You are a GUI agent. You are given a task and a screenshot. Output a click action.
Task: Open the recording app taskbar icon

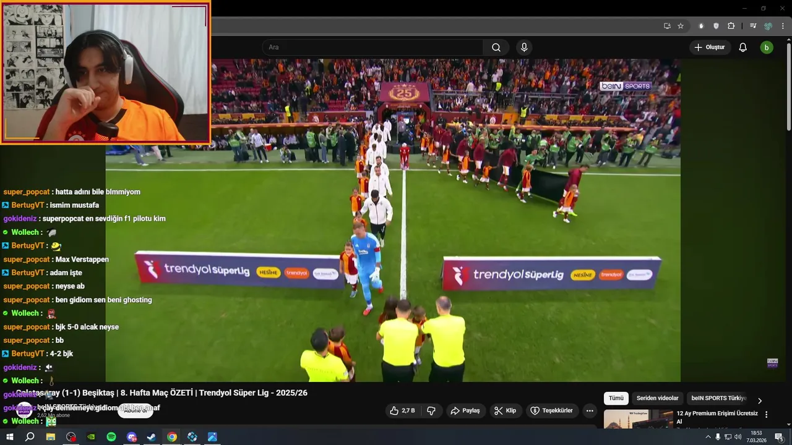[71, 437]
